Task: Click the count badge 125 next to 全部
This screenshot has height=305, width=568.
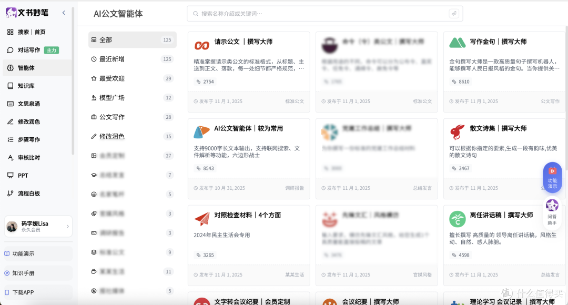Action: pos(167,40)
